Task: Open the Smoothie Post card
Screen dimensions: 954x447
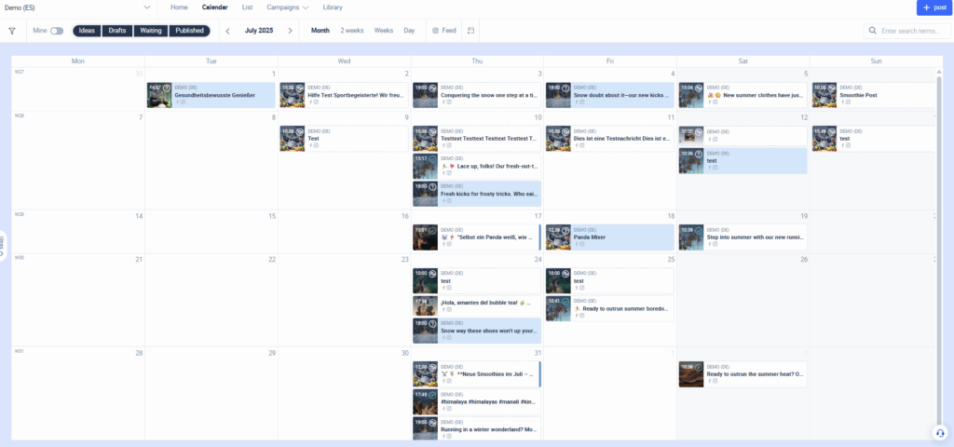Action: coord(873,96)
